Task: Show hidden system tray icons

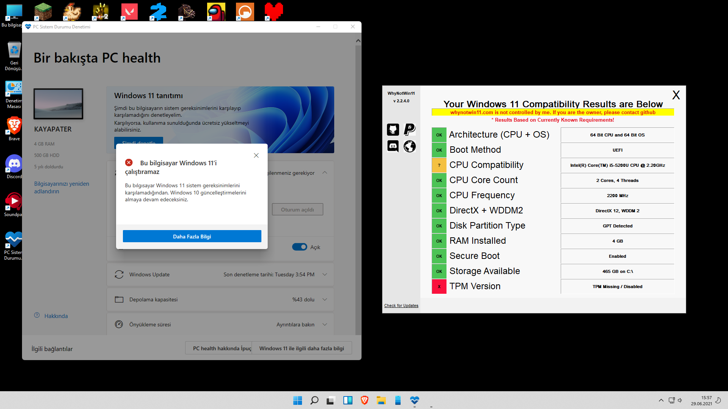Action: (x=661, y=400)
